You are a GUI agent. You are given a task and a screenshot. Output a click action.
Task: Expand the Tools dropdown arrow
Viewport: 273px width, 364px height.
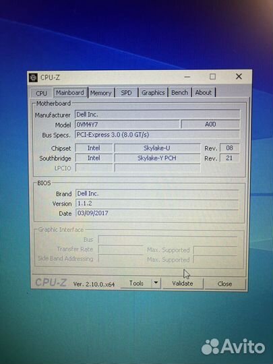[x=156, y=283]
